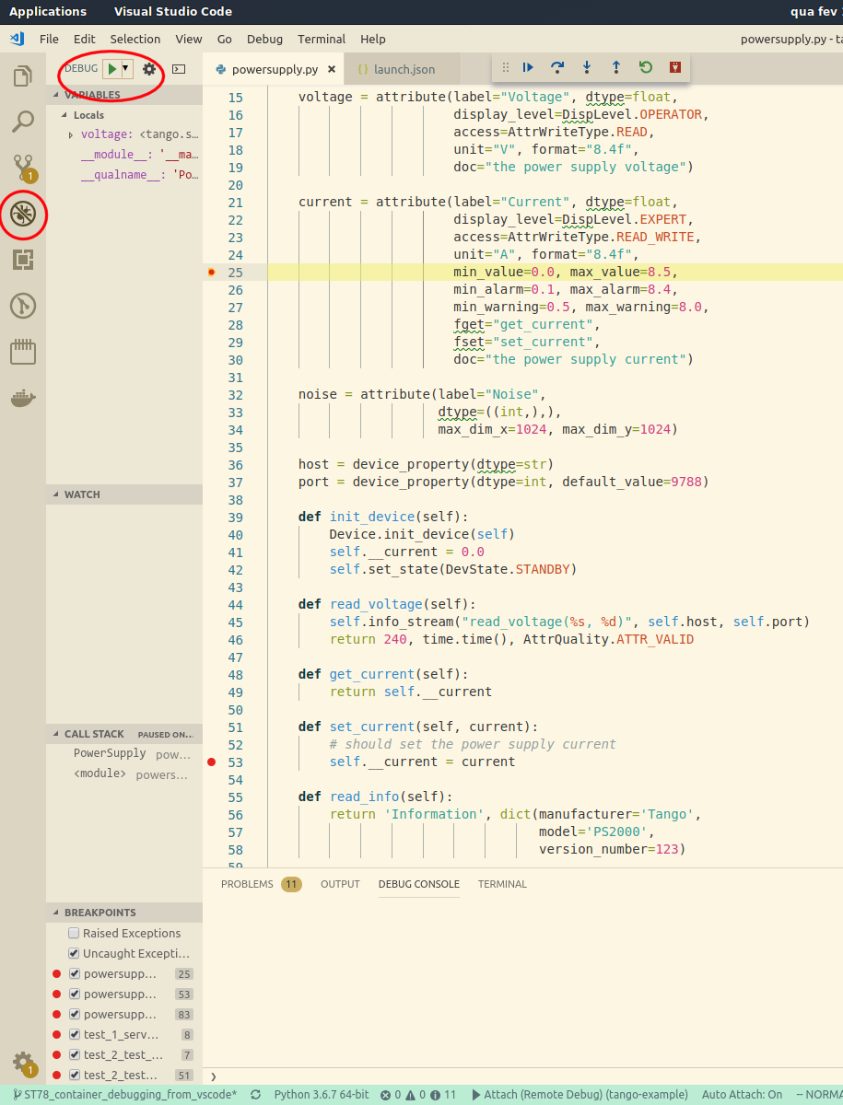Click Attach (Remote Debug) in status bar
843x1105 pixels.
pos(580,1095)
